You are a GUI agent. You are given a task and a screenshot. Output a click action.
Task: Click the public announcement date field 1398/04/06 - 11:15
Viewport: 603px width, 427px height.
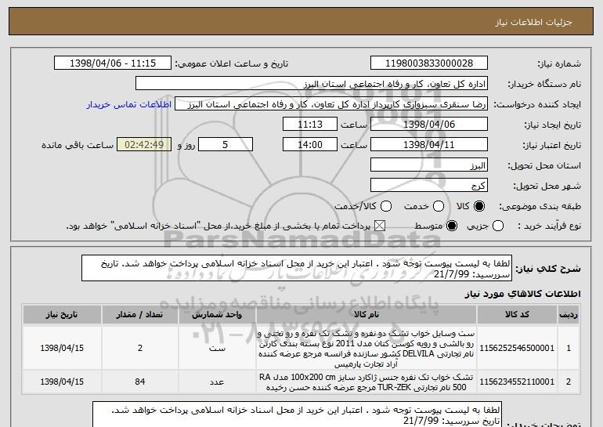pos(113,63)
